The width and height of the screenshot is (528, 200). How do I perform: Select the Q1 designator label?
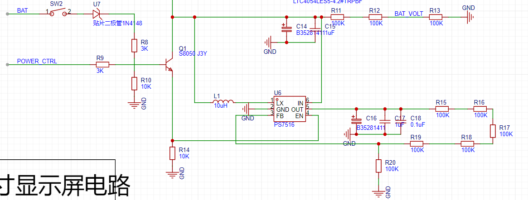coord(183,49)
